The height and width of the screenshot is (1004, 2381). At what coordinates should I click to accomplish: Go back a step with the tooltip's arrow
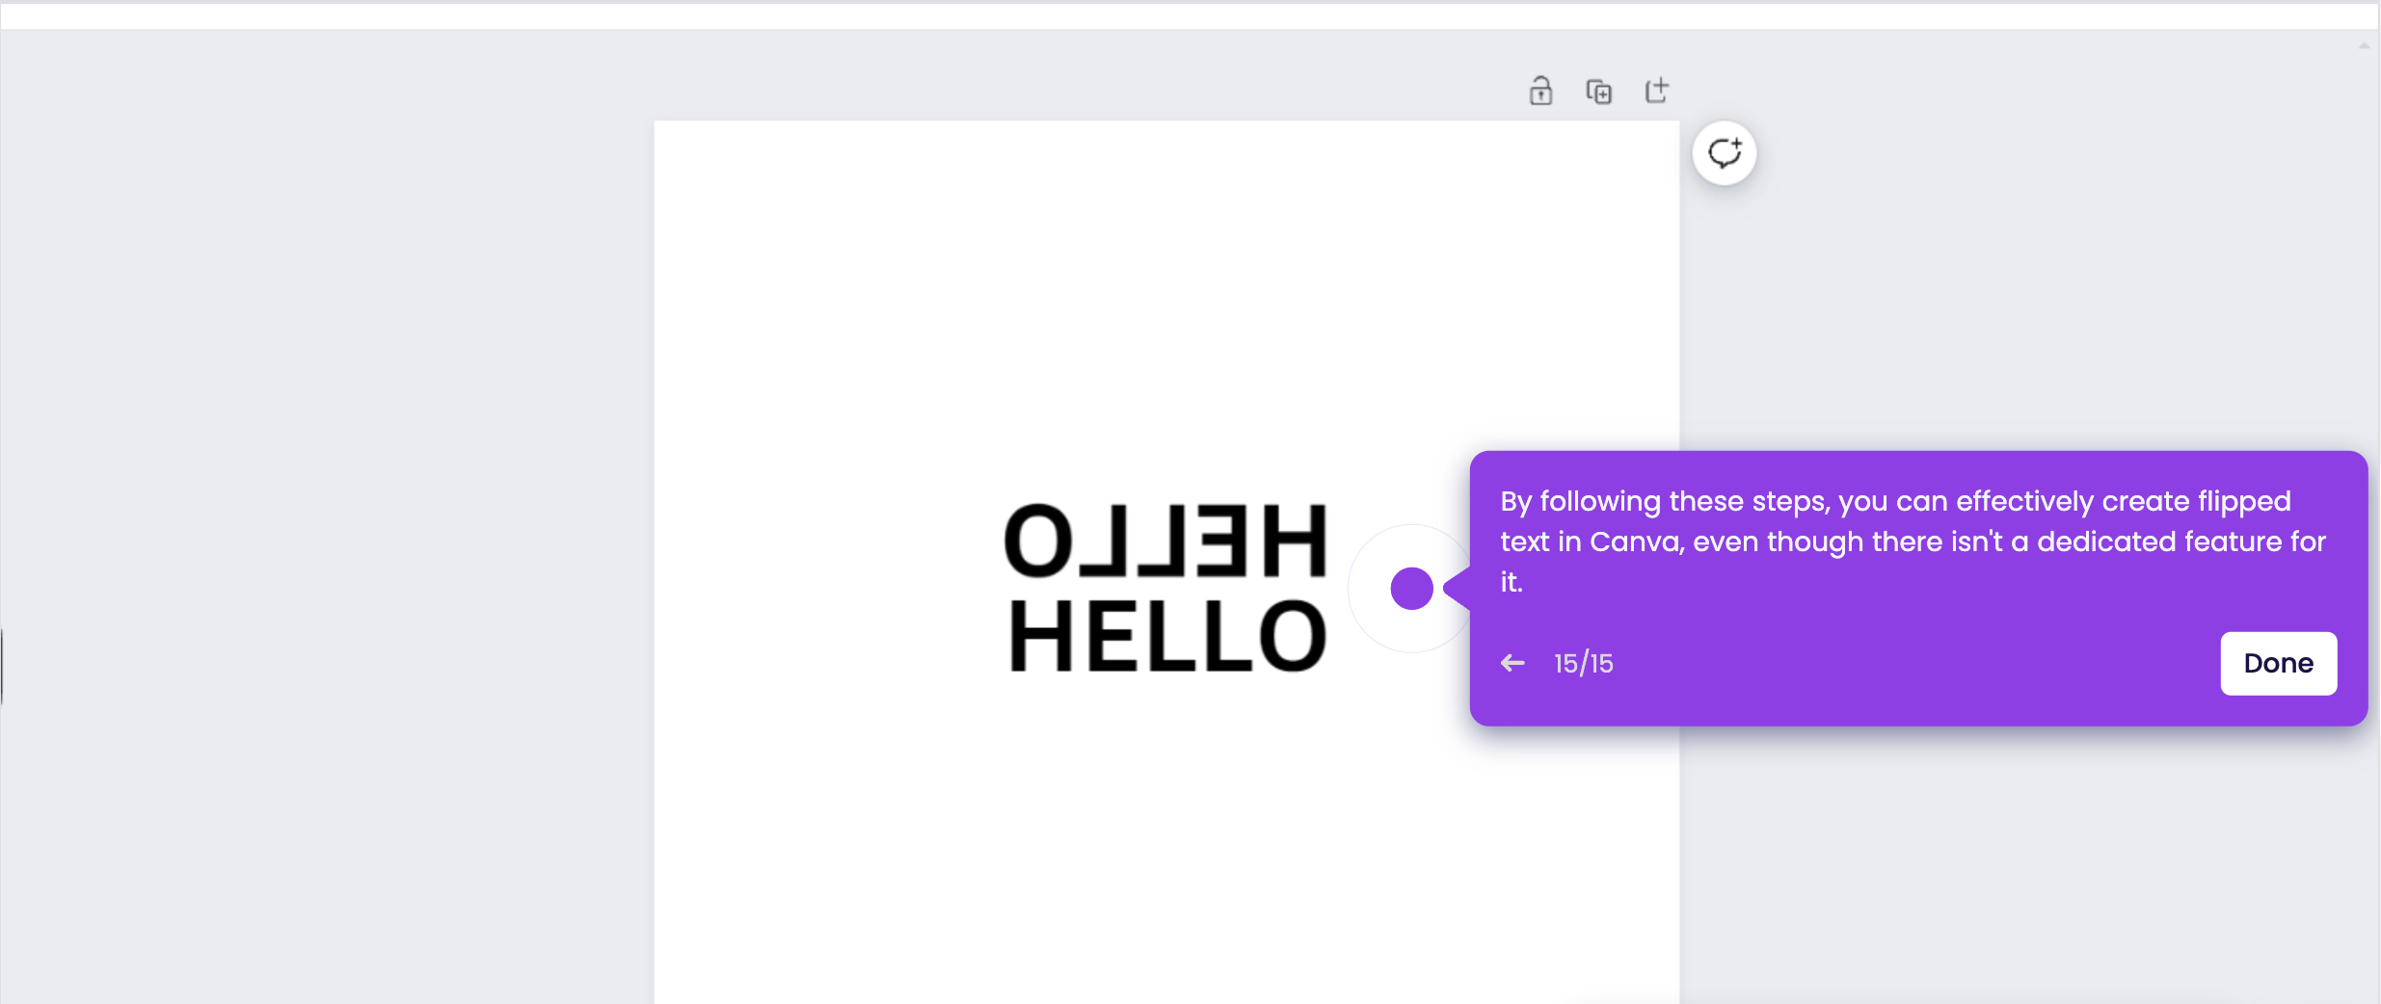(x=1512, y=662)
